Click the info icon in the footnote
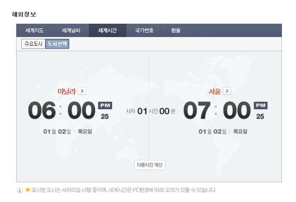 point(19,190)
